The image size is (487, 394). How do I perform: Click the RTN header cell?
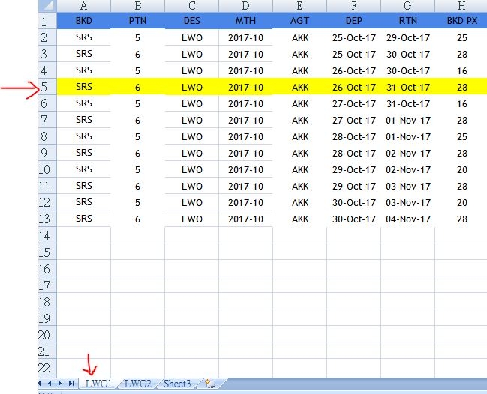(x=407, y=21)
